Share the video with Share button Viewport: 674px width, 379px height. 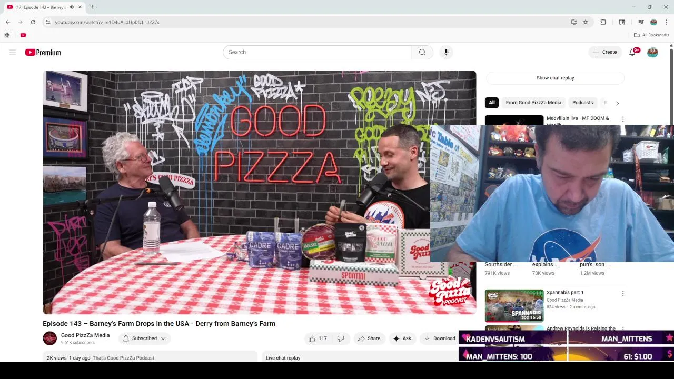point(369,338)
